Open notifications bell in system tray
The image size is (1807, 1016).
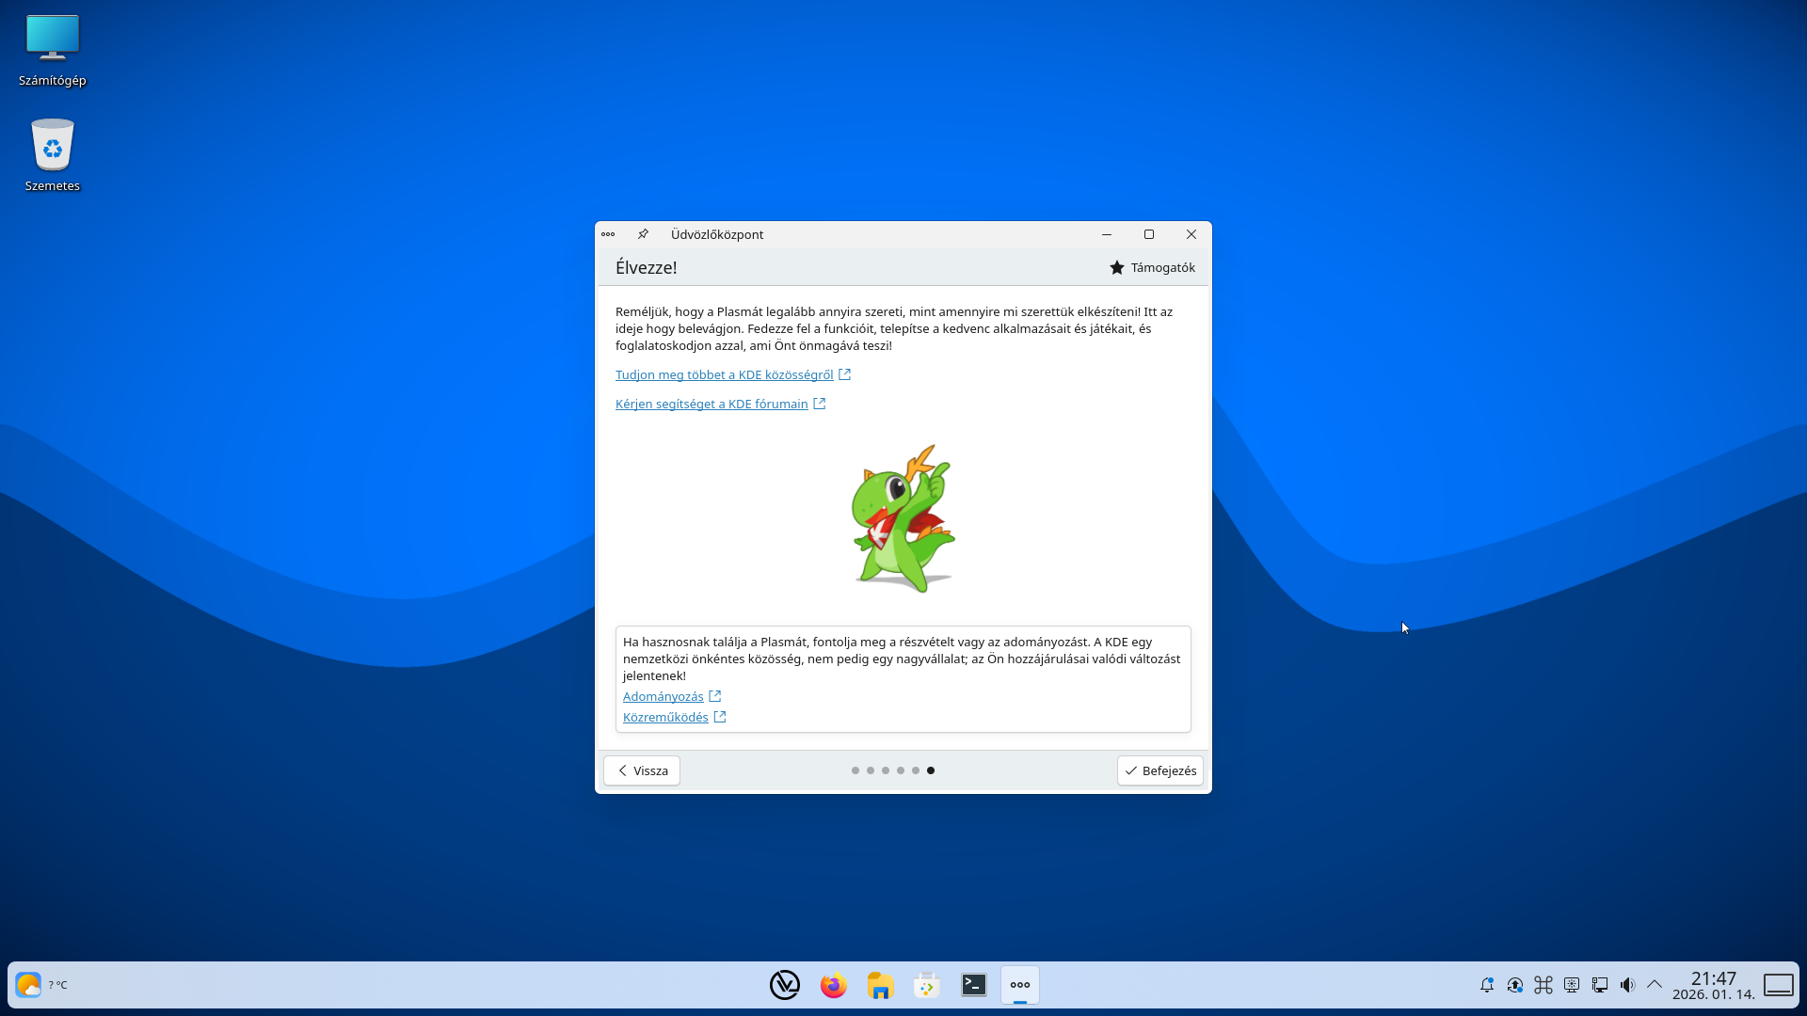pos(1487,985)
